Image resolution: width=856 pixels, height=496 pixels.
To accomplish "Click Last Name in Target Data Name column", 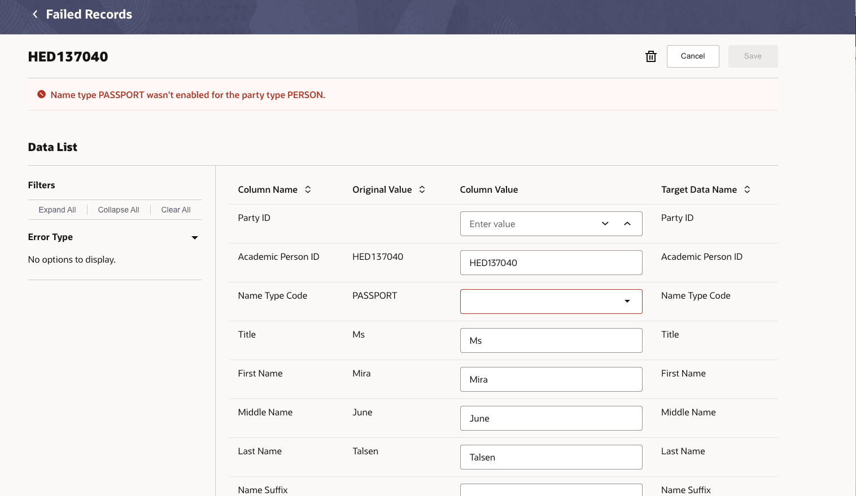I will (683, 451).
